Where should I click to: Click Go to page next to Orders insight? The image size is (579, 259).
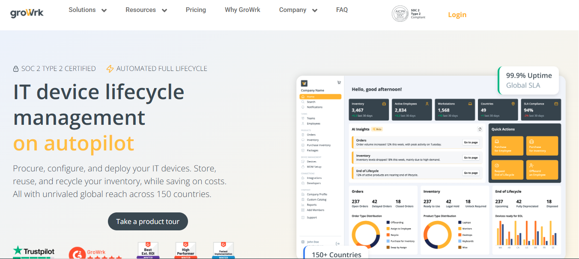[471, 142]
